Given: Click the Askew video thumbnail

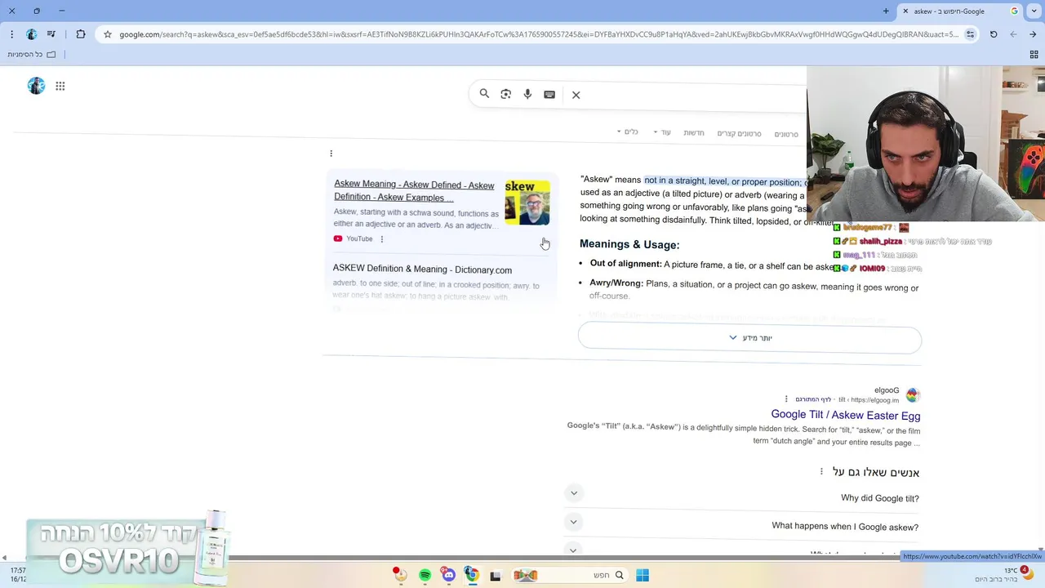Looking at the screenshot, I should pos(527,203).
